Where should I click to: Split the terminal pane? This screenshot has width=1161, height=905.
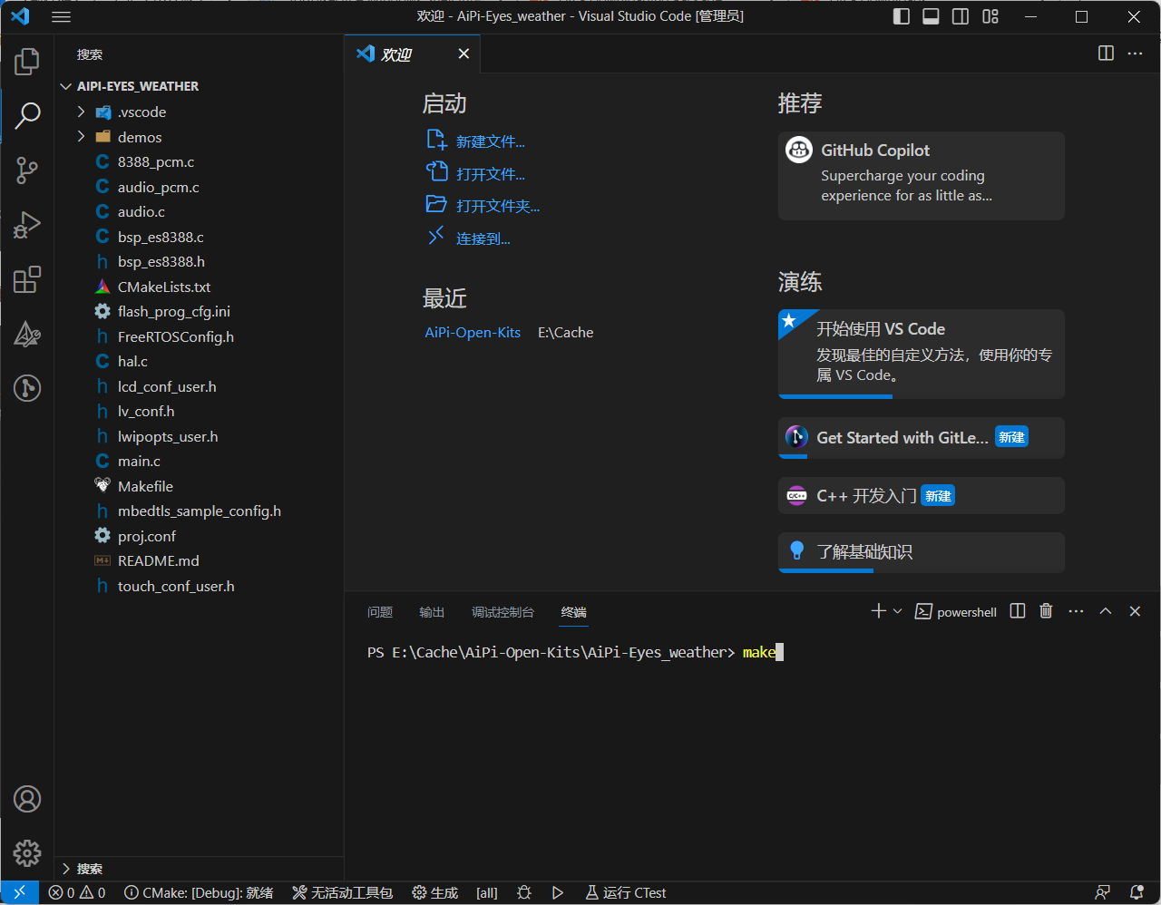[1018, 611]
